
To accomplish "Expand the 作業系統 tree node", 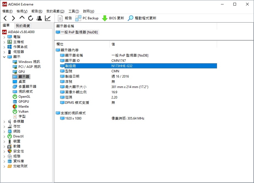I will tap(4, 47).
